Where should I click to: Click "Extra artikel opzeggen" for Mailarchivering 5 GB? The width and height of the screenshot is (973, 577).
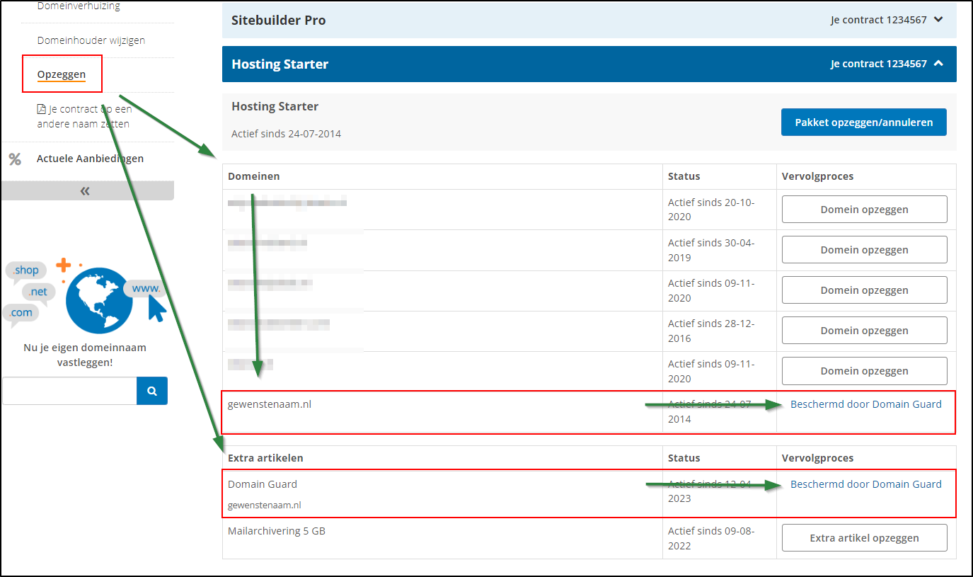point(864,537)
